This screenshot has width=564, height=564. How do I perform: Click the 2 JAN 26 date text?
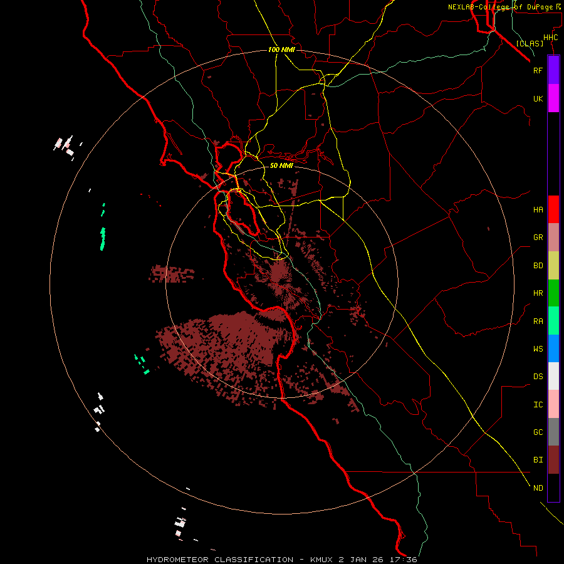(362, 560)
